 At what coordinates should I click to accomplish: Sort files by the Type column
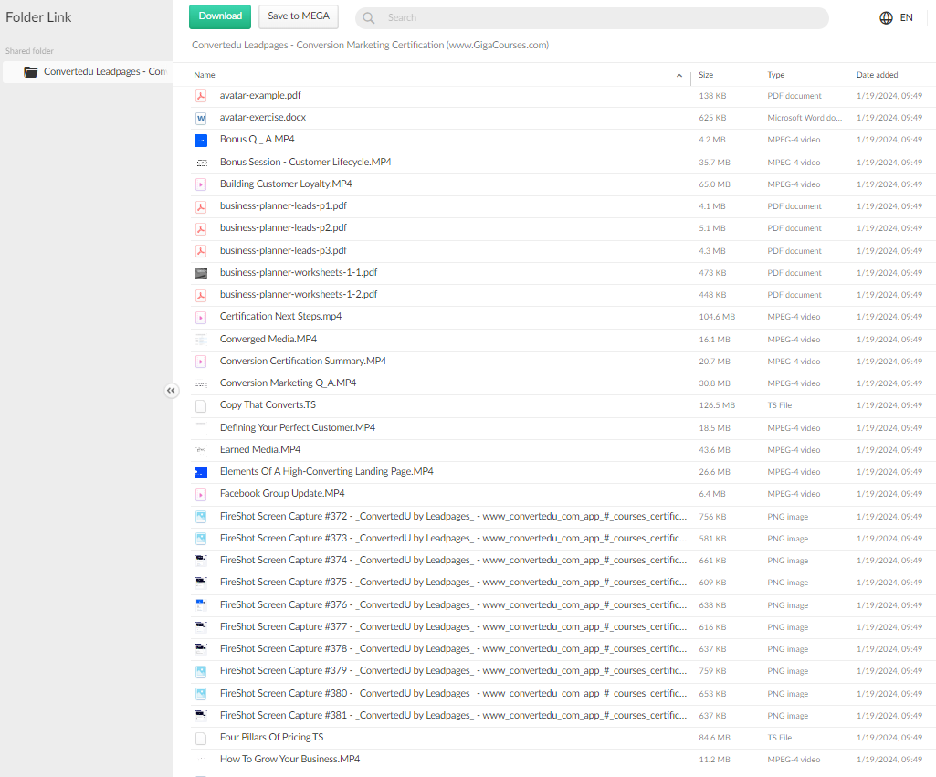click(775, 75)
